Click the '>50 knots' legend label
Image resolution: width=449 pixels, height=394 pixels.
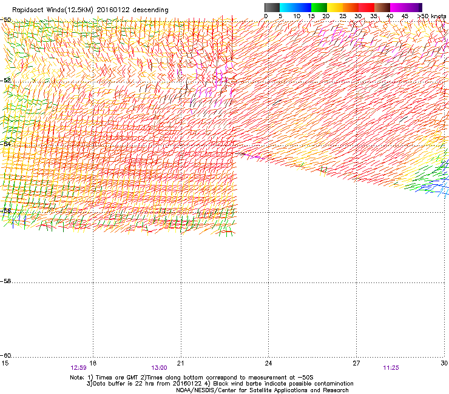431,16
